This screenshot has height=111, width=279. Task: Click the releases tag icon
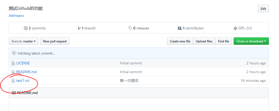point(130,28)
